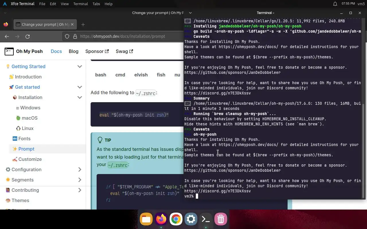Viewport: 367px width, 229px height.
Task: Open the View menu
Action: pos(65,4)
